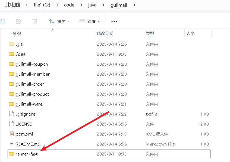Screen dimensions: 230x162
Task: Click gulimall breadcrumb segment
Action: [119, 5]
